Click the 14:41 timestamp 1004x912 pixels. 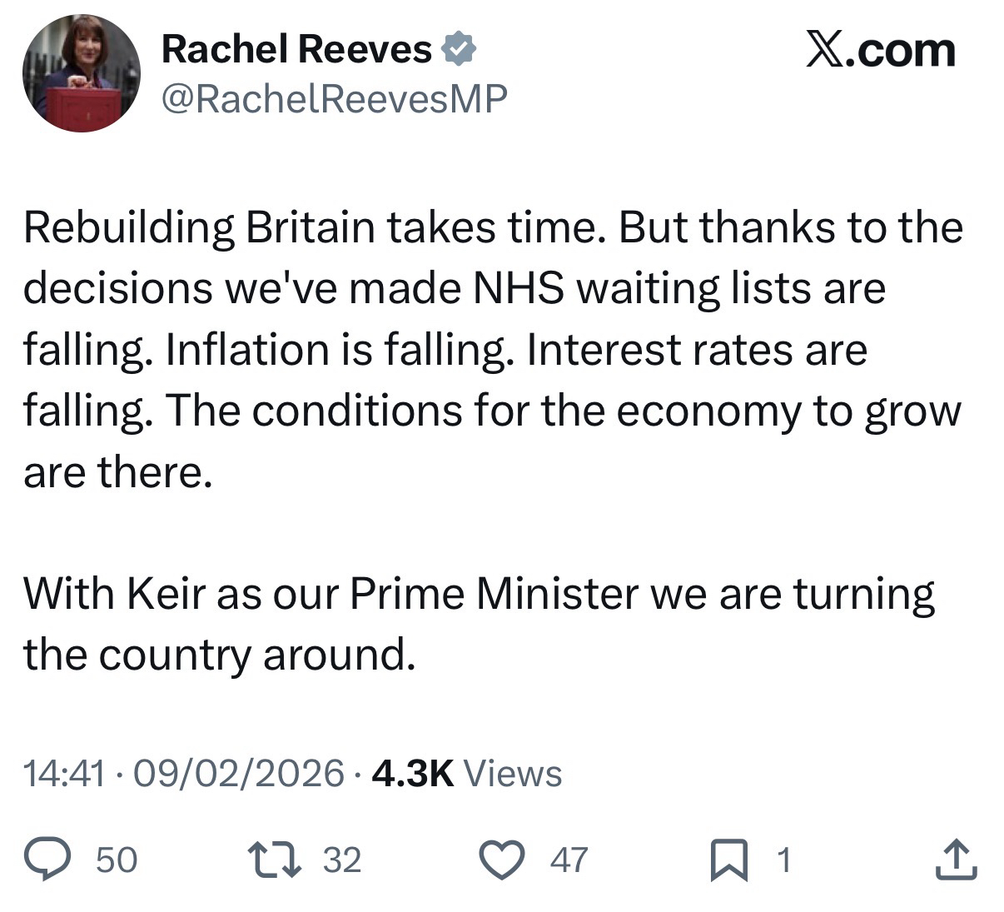(65, 774)
